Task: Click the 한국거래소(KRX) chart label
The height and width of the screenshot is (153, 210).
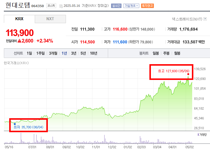Action: tap(16, 63)
